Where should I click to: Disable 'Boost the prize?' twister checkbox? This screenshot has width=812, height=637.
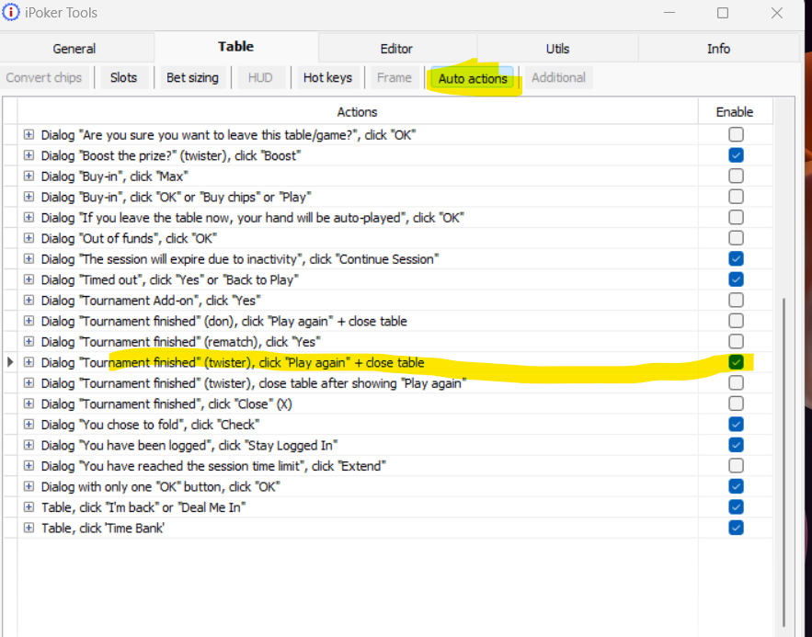736,155
